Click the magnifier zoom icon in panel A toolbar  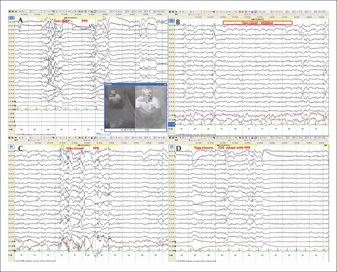pyautogui.click(x=76, y=12)
